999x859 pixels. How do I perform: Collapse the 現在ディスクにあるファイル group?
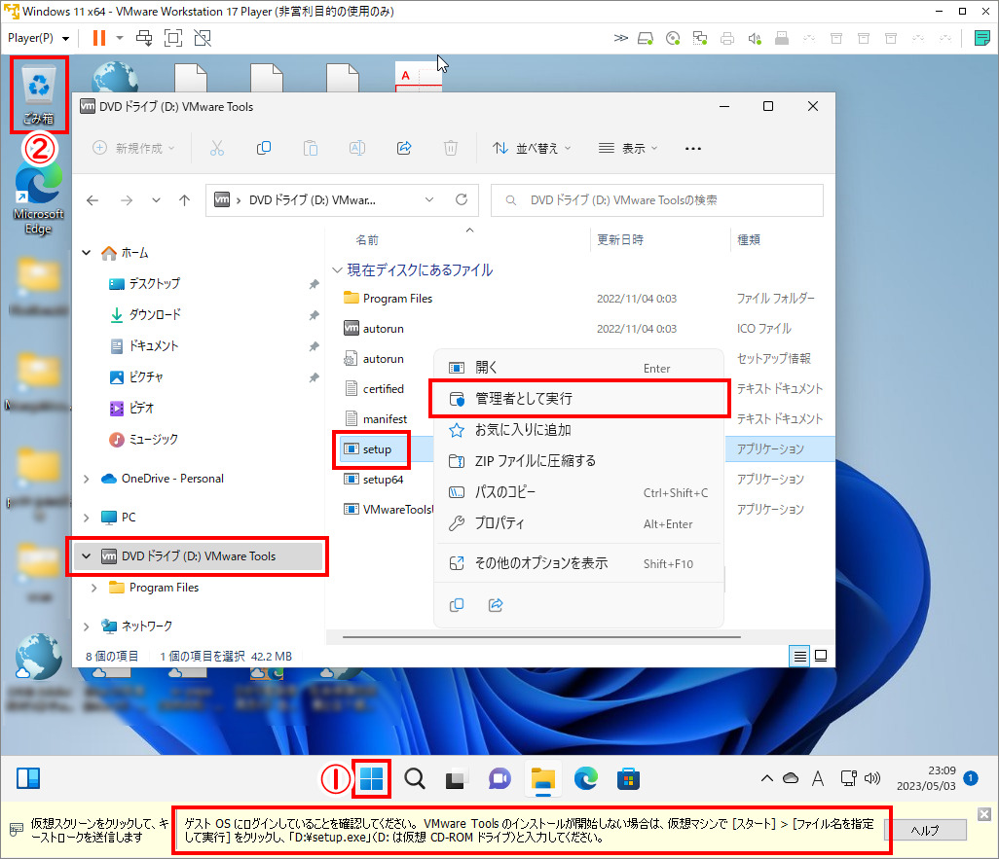pyautogui.click(x=337, y=270)
